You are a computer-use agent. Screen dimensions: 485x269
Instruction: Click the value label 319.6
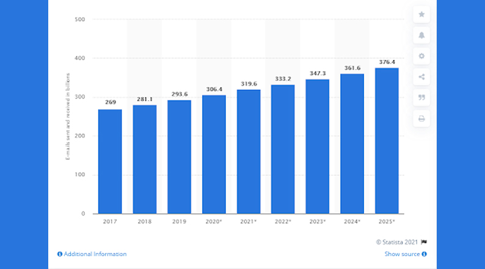coord(249,84)
